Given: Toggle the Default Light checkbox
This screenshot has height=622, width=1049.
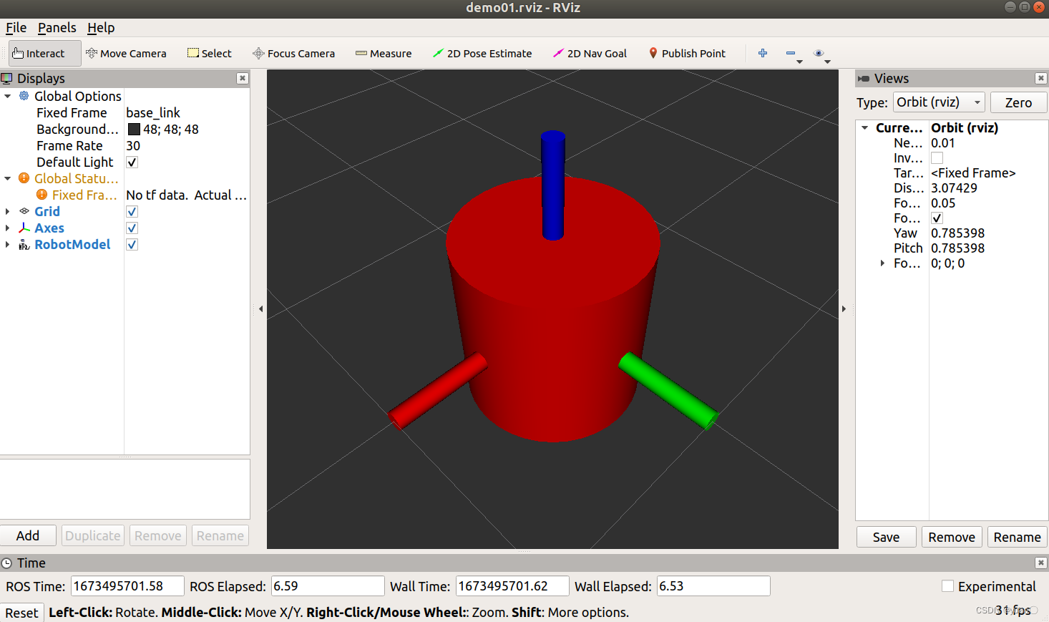Looking at the screenshot, I should pos(132,162).
